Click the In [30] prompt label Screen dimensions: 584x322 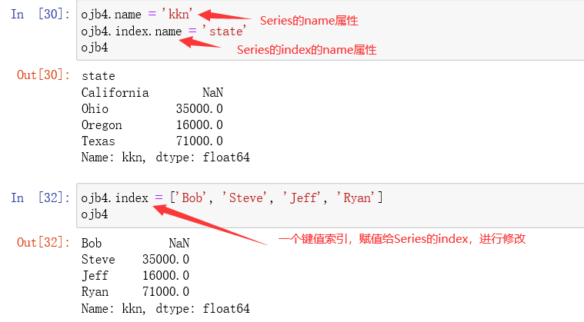click(40, 14)
